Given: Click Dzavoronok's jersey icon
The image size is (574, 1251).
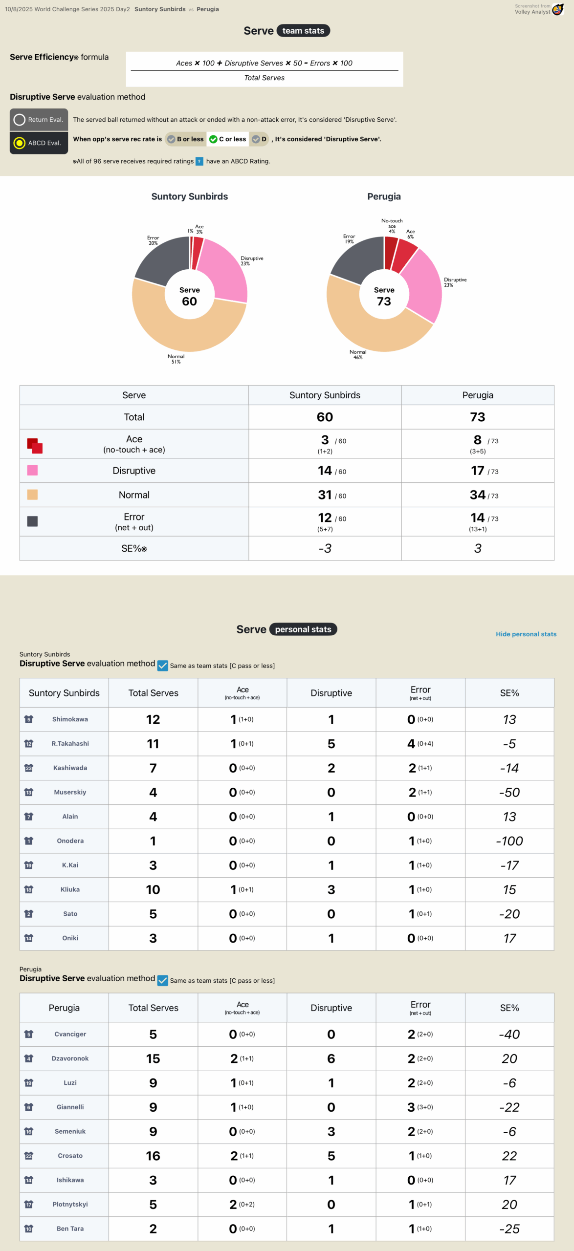Looking at the screenshot, I should click(29, 1058).
